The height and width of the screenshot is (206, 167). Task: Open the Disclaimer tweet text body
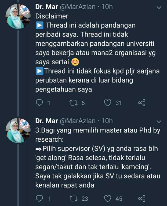tap(97, 53)
